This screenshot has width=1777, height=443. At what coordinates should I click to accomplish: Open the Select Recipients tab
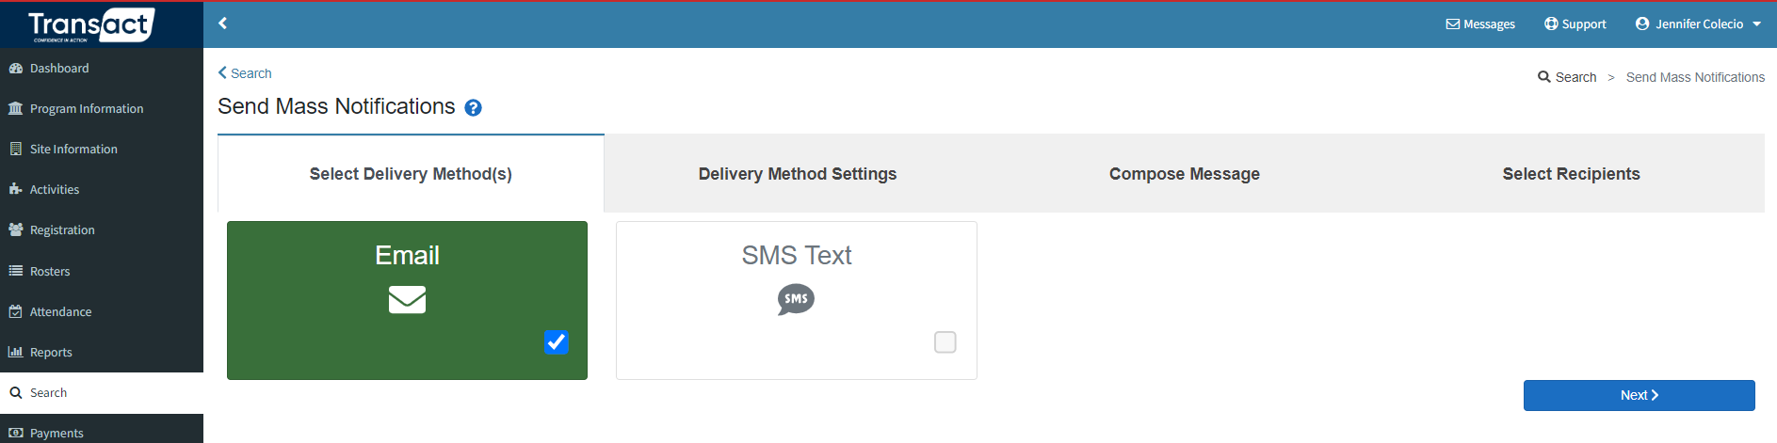pos(1572,174)
